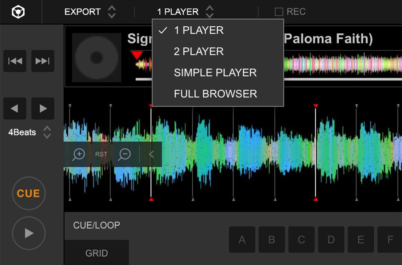Trigger hot cue pad A
The image size is (402, 265).
tap(242, 239)
